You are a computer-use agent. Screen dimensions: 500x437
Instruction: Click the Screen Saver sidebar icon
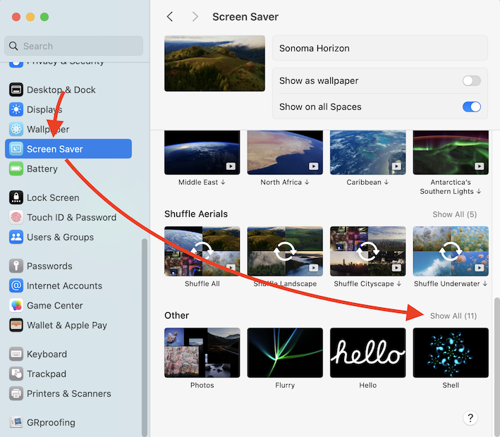(x=16, y=149)
